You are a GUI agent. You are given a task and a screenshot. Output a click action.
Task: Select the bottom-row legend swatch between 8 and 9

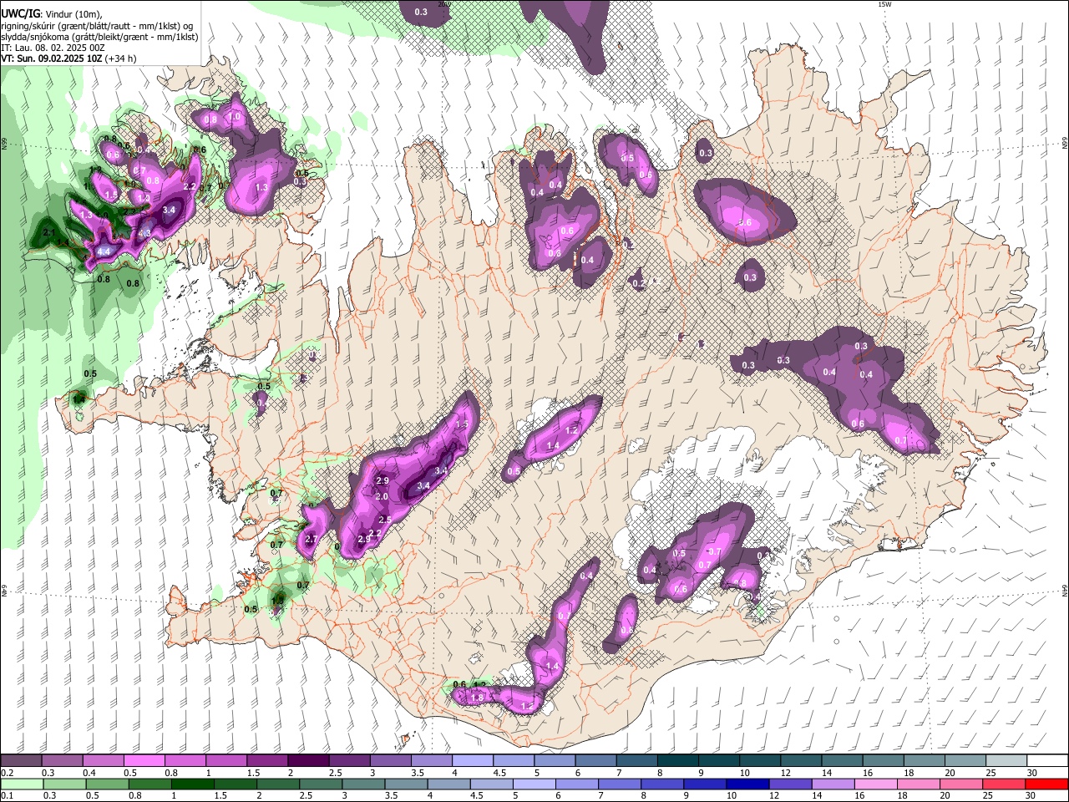(x=661, y=784)
